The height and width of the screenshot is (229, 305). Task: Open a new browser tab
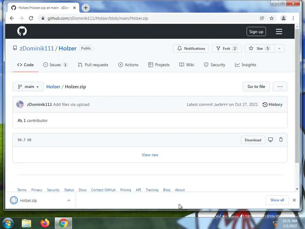click(85, 8)
